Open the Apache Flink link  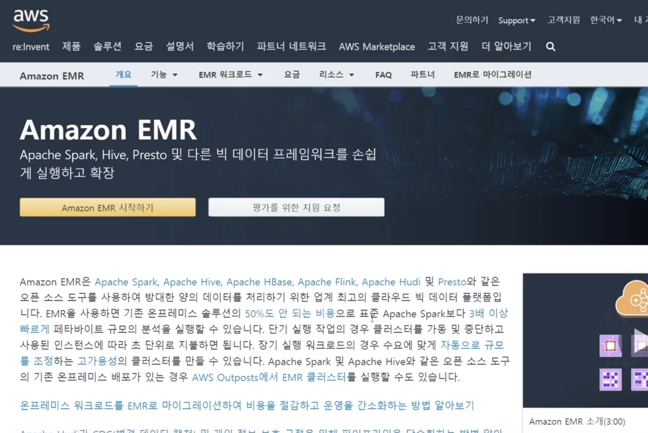pos(327,282)
